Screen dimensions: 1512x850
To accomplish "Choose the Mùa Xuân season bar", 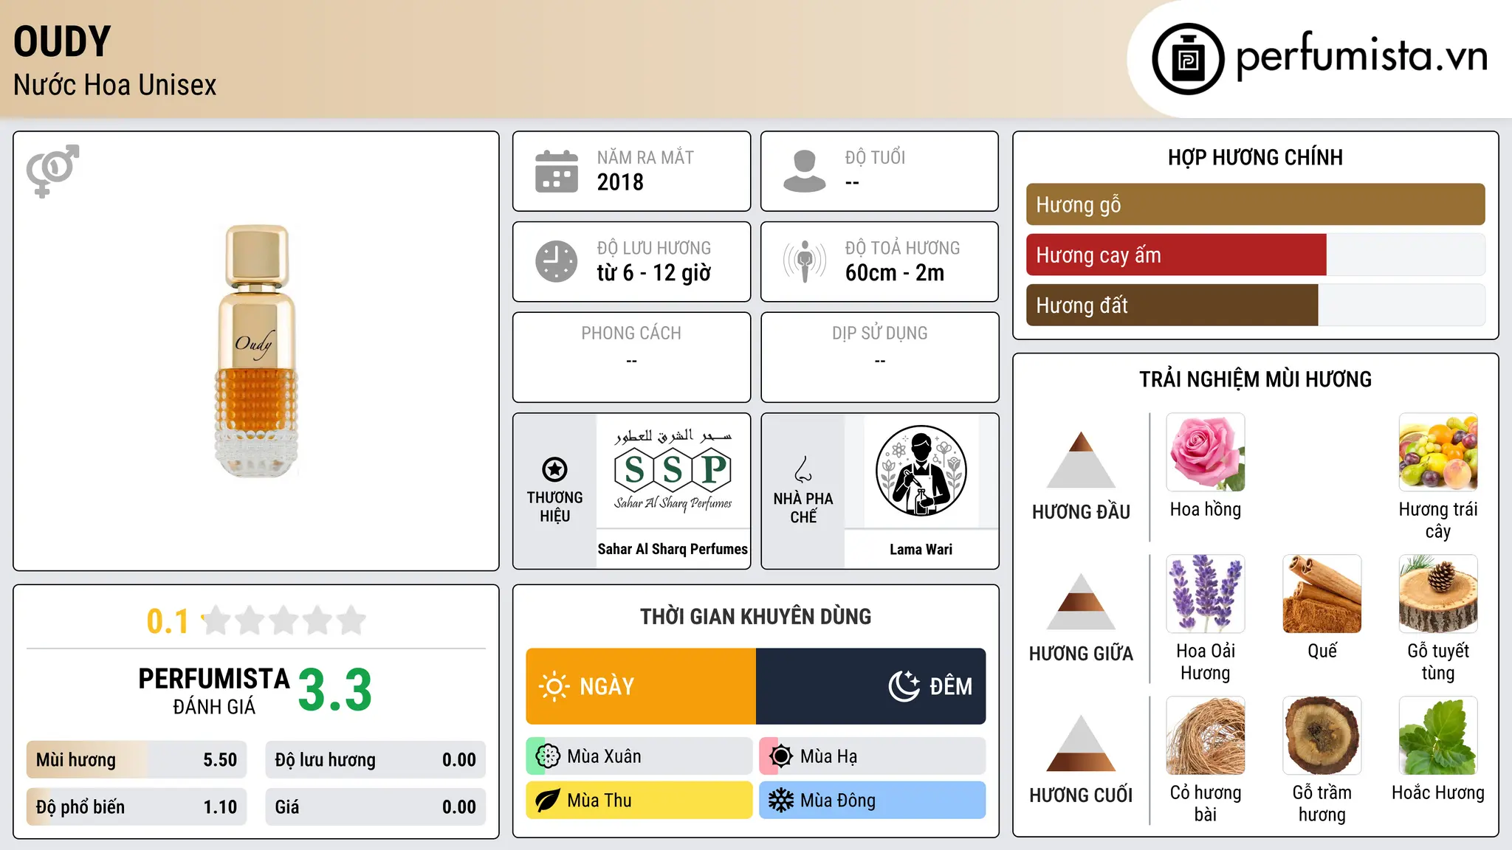I will click(639, 756).
